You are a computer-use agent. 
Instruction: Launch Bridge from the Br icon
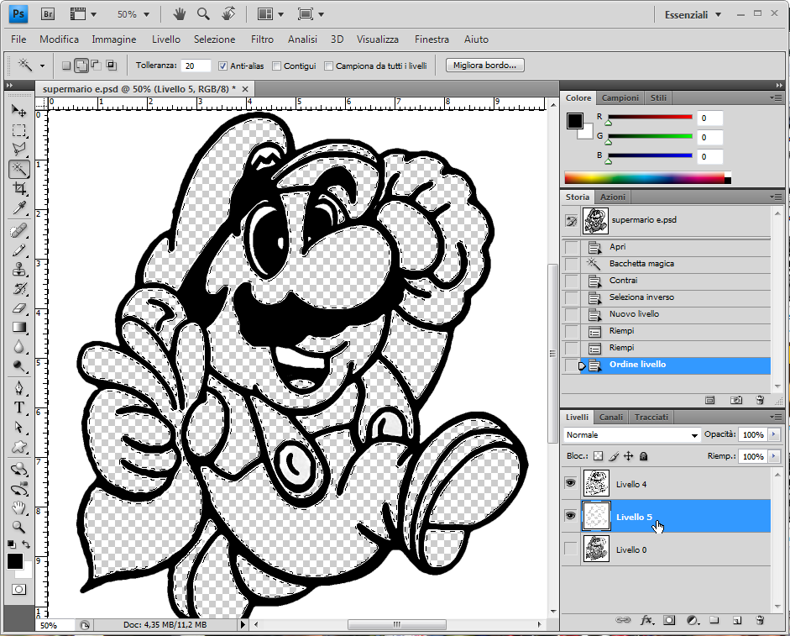(48, 14)
